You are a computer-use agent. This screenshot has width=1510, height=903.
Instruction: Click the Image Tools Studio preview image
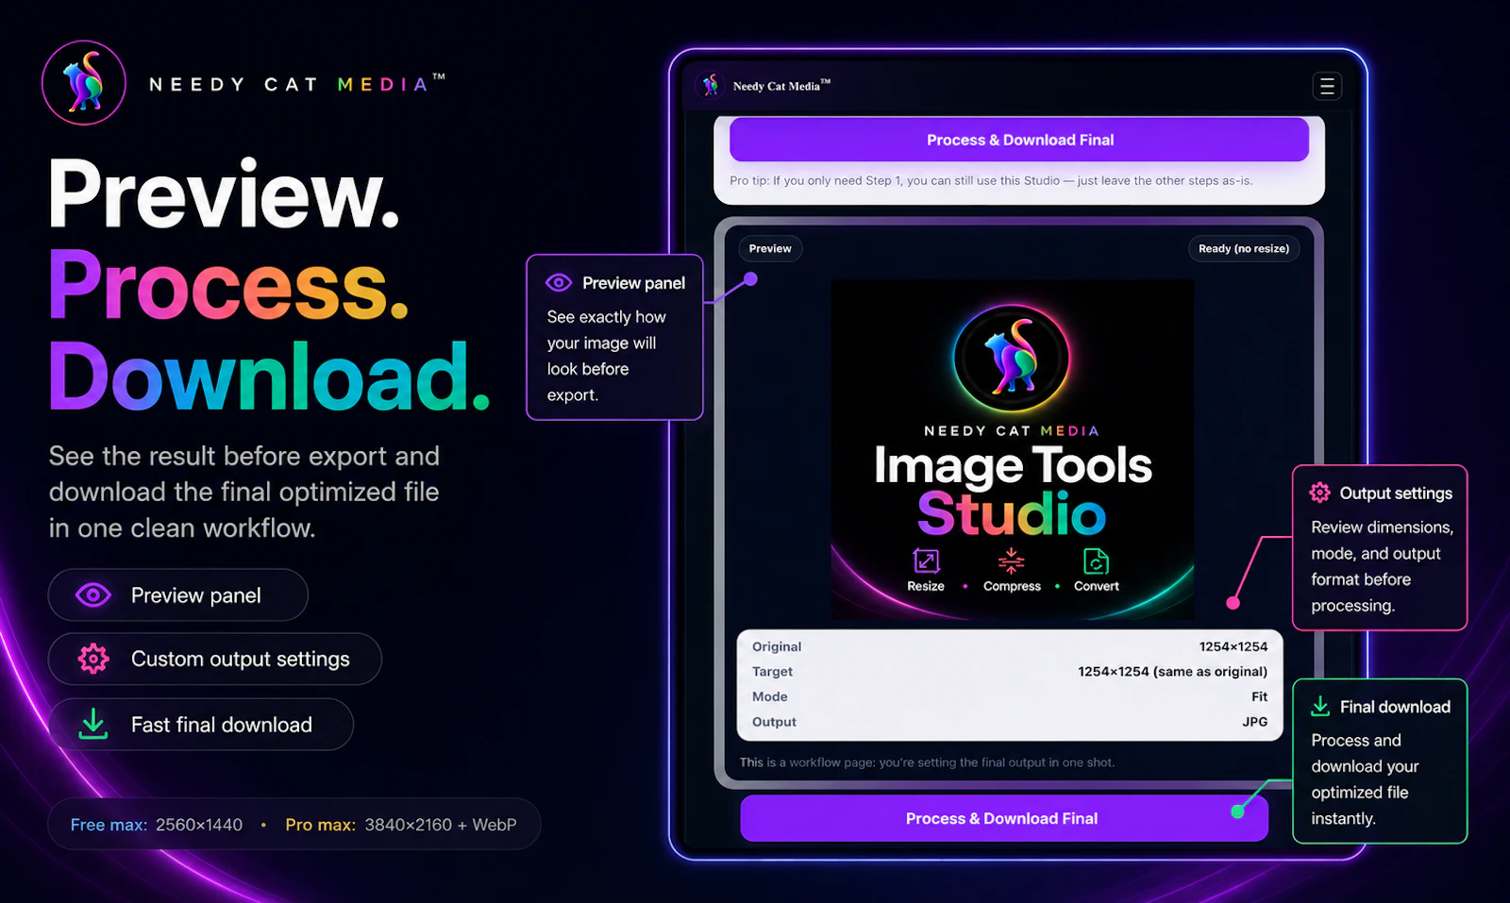pyautogui.click(x=1012, y=450)
